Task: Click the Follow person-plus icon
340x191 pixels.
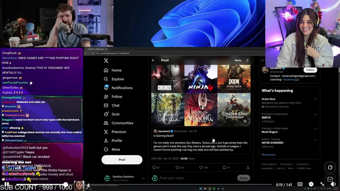Action: [106, 97]
